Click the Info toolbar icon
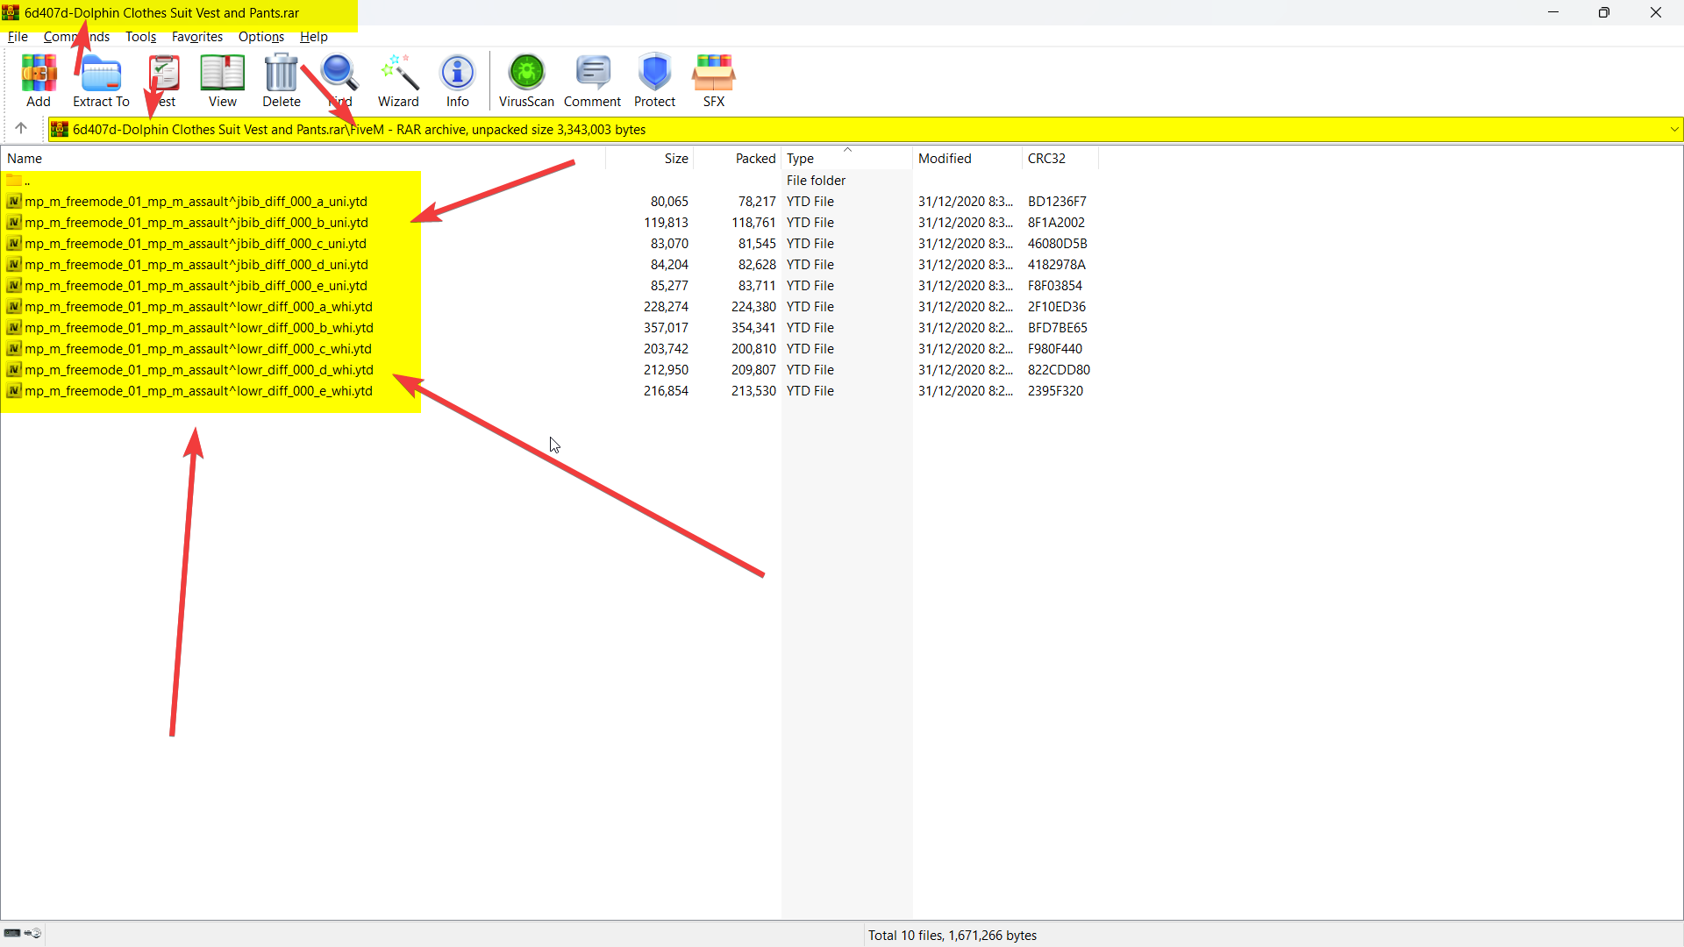Screen dimensions: 1684x947 pyautogui.click(x=457, y=80)
